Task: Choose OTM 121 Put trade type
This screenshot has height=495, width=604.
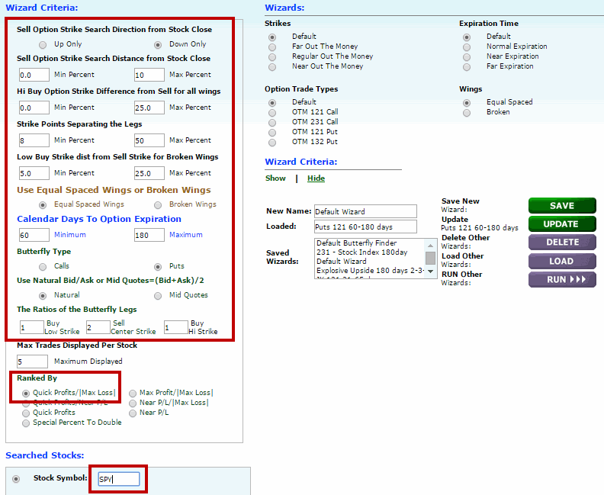Action: click(x=272, y=133)
